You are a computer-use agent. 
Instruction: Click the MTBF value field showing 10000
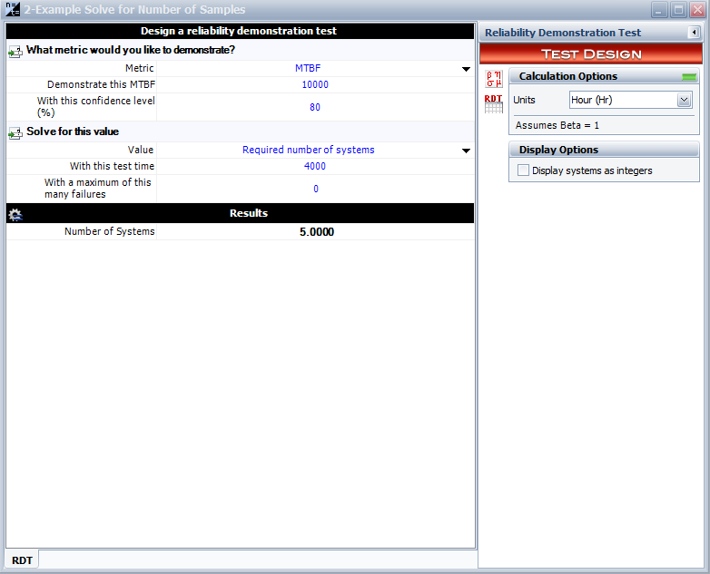[x=315, y=85]
